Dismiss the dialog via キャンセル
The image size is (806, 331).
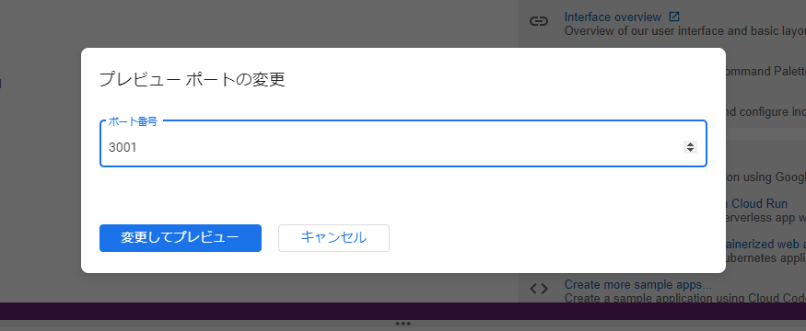point(333,238)
